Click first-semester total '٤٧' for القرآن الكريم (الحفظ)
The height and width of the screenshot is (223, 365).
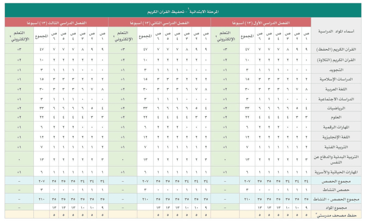click(247, 49)
